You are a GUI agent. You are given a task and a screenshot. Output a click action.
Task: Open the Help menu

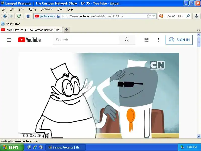[70, 9]
